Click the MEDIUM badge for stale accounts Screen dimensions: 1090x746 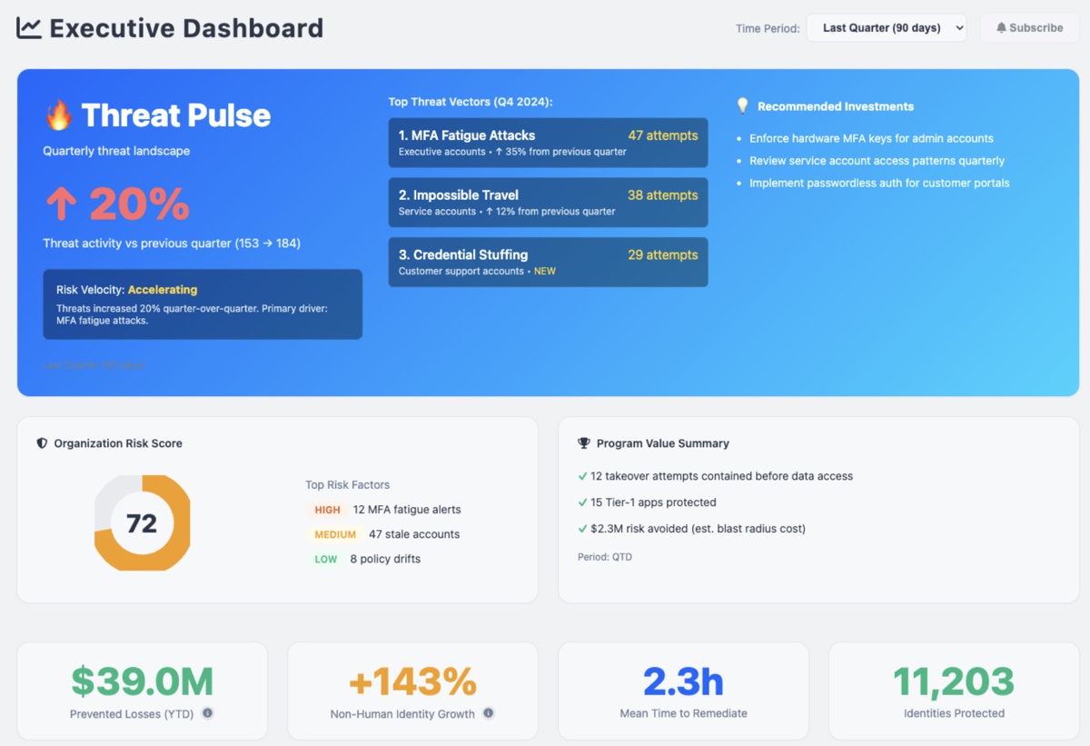335,534
